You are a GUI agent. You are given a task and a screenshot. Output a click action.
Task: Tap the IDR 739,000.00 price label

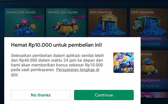[x=151, y=44]
